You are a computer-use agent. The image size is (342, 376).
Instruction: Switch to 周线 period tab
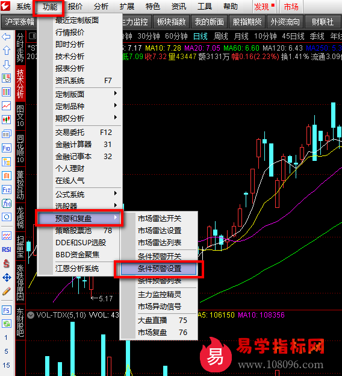click(x=220, y=36)
